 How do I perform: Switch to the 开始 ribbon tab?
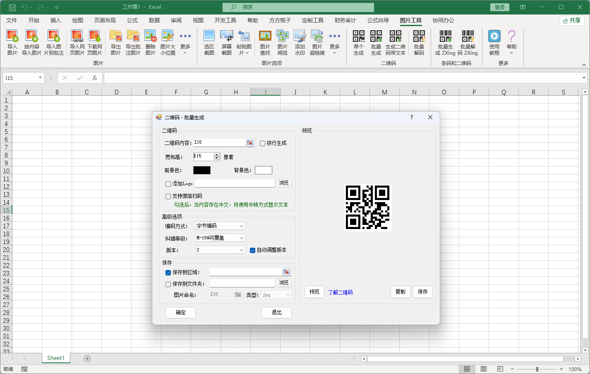pos(34,20)
